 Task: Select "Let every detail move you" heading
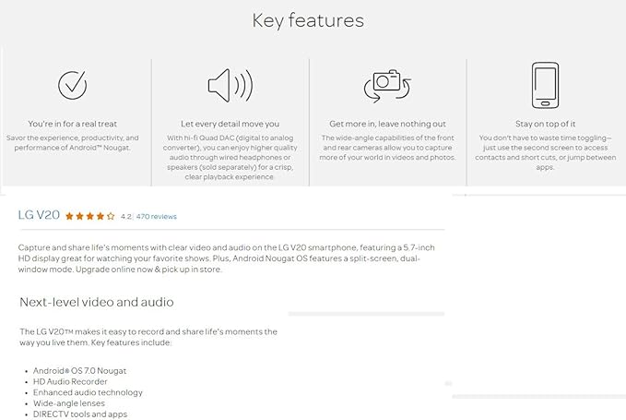230,124
